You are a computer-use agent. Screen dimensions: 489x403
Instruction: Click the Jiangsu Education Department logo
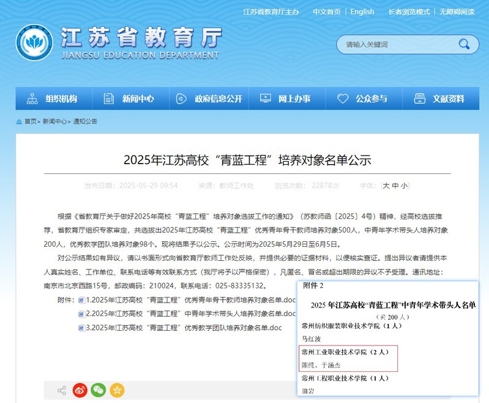coord(34,43)
